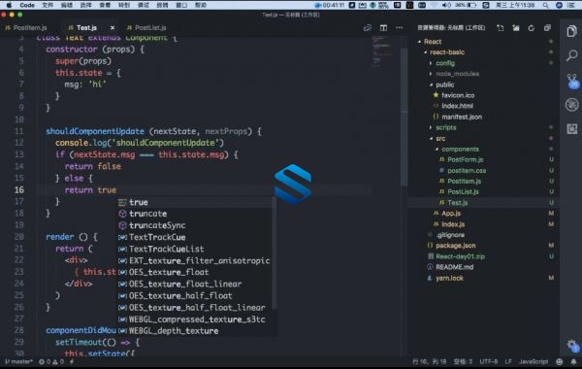Screen dimensions: 582x369
Task: Click the master branch in status bar
Action: click(19, 361)
